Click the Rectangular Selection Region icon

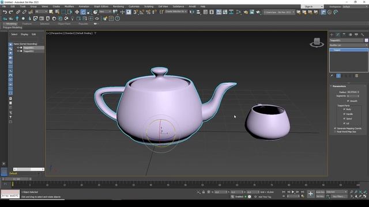pos(63,12)
